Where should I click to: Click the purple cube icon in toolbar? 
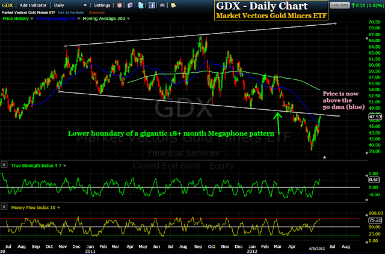(x=130, y=5)
